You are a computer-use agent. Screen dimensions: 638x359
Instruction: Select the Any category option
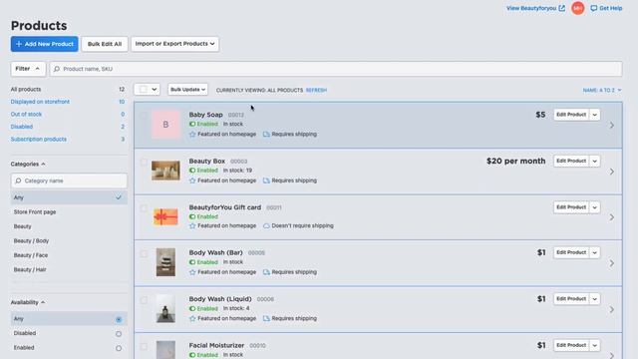coord(69,197)
